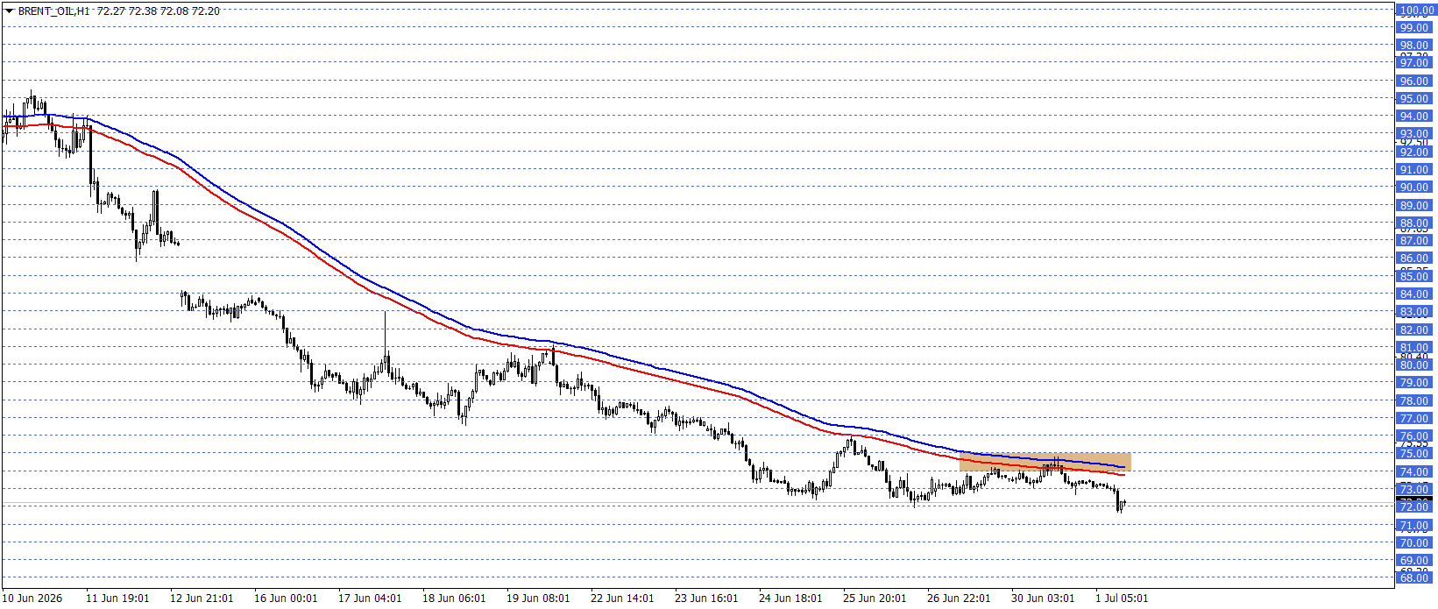The image size is (1438, 609).
Task: Click the 96.00 price label
Action: [1413, 81]
